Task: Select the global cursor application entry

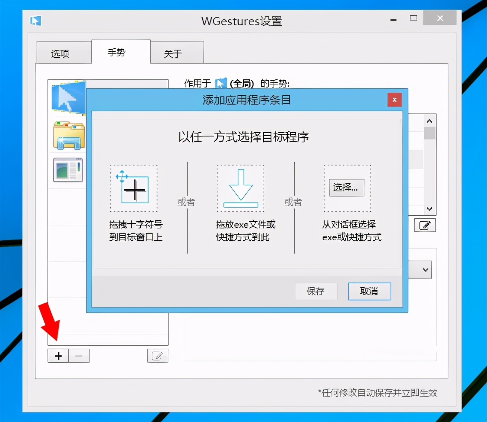Action: tap(69, 97)
